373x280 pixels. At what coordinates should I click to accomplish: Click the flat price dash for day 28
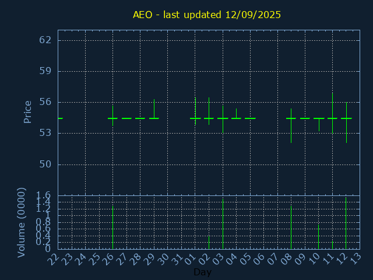(x=140, y=118)
